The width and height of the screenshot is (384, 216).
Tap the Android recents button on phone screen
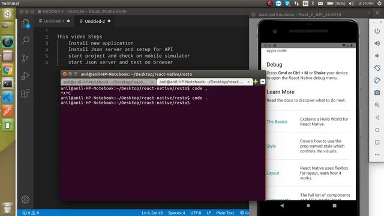335,206
